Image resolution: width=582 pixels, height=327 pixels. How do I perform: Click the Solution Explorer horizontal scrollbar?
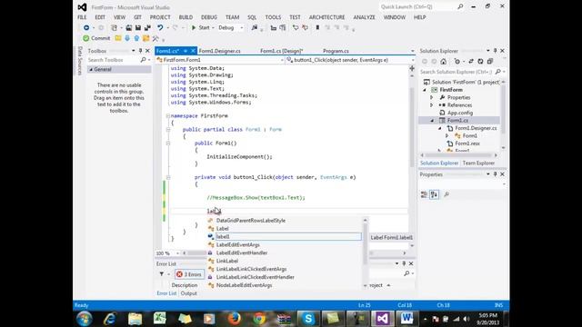point(459,155)
